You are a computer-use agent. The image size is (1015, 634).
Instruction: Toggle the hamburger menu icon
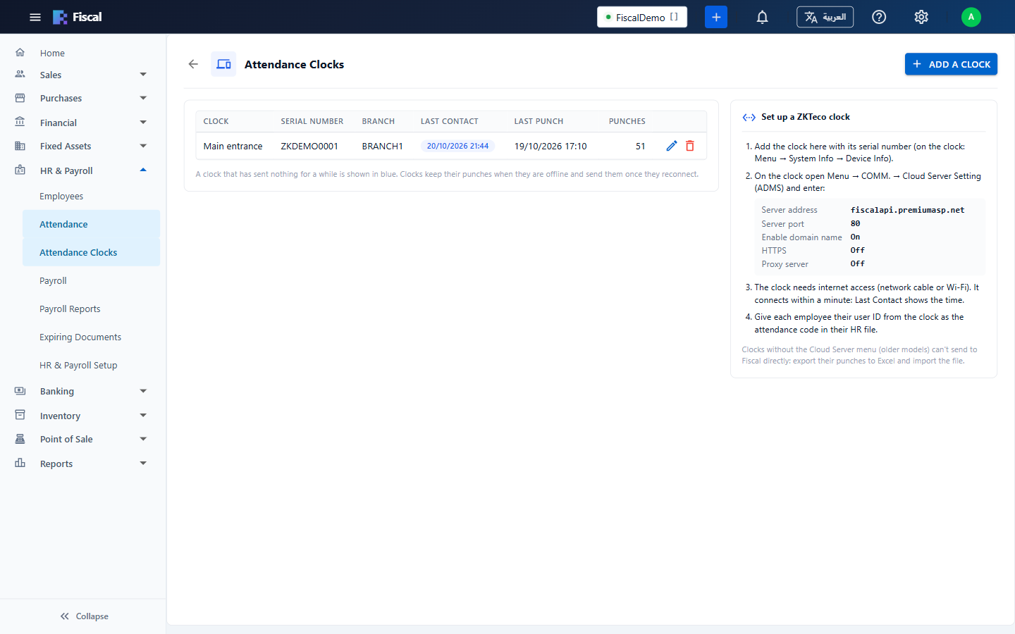tap(35, 17)
